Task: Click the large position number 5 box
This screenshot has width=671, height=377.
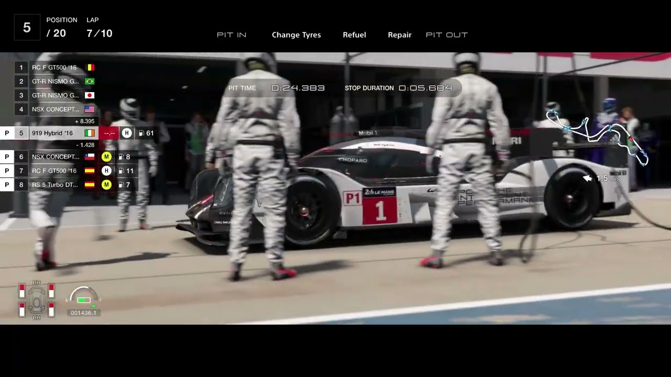Action: (x=27, y=27)
